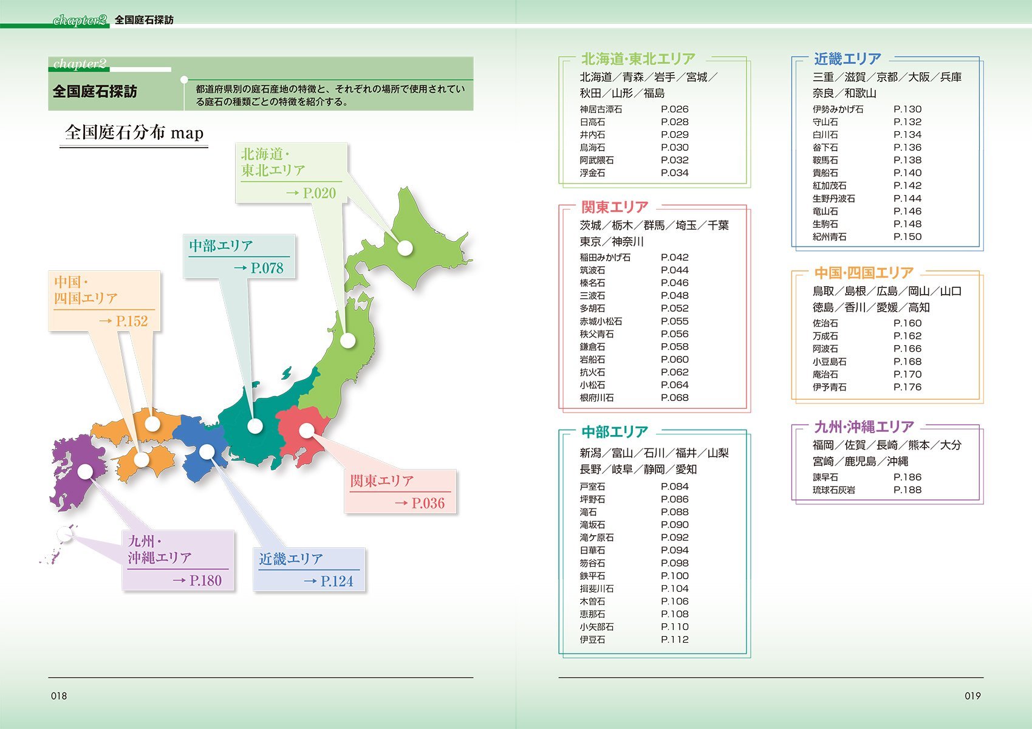The width and height of the screenshot is (1032, 729).
Task: Click the 庵治石 entry
Action: [x=867, y=374]
